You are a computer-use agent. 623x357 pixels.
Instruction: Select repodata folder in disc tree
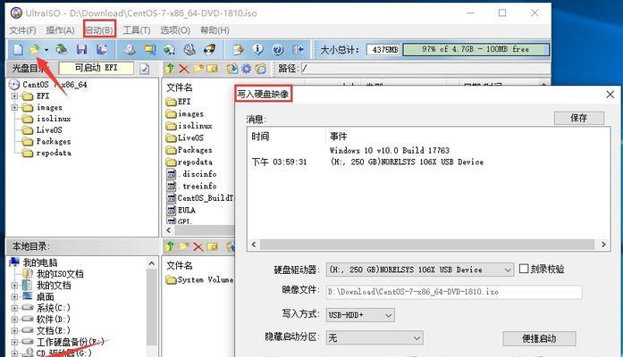pyautogui.click(x=54, y=154)
